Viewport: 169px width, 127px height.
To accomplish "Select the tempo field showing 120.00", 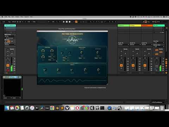I will coord(14,22).
